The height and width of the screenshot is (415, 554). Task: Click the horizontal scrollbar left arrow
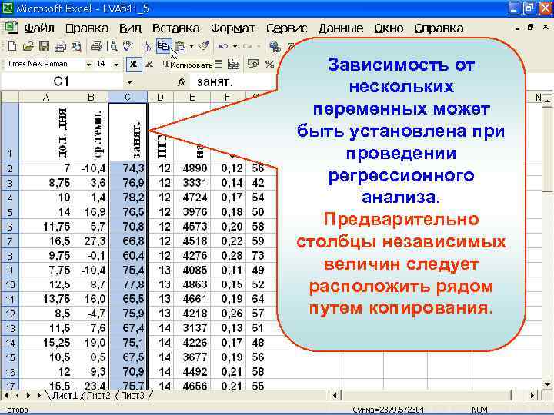(335, 395)
